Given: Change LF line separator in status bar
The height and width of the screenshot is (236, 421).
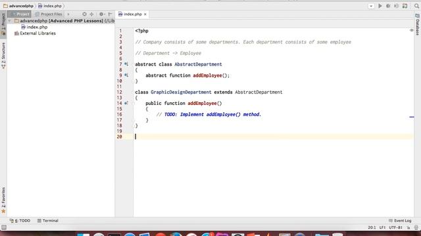Looking at the screenshot, I should [382, 227].
